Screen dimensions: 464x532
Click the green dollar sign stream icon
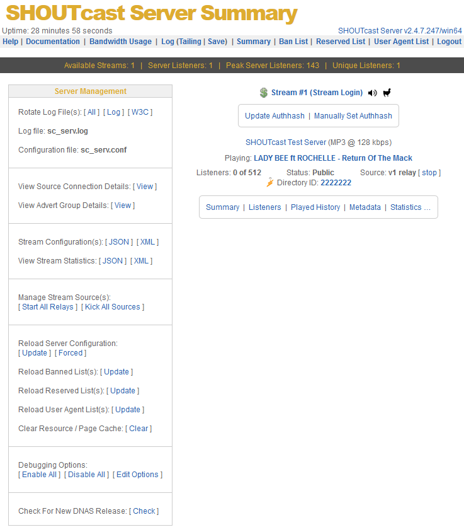click(263, 93)
